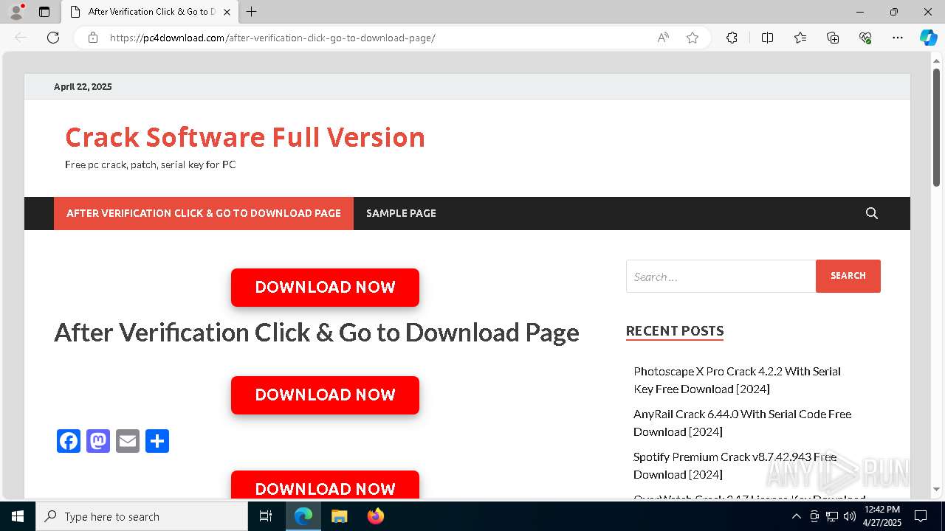The height and width of the screenshot is (531, 945).
Task: Select the After Verification Click nav item
Action: click(x=204, y=213)
